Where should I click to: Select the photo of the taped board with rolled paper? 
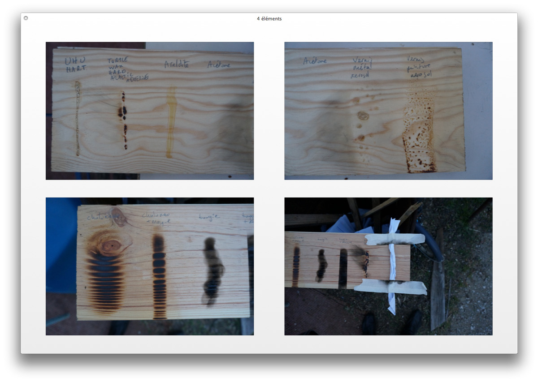[x=388, y=266]
